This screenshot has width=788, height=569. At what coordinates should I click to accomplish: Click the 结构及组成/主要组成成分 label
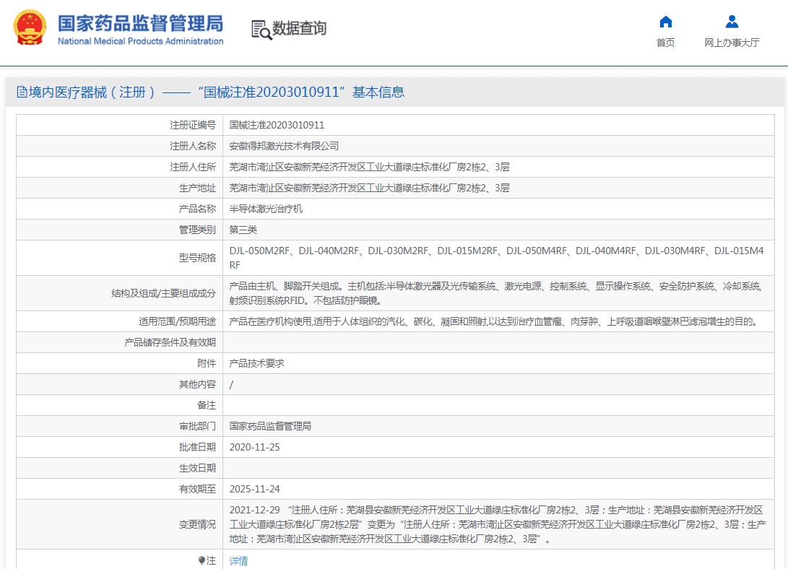pyautogui.click(x=163, y=293)
